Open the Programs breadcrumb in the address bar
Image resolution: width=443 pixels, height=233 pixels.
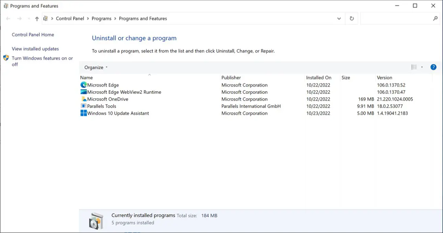[x=102, y=18]
